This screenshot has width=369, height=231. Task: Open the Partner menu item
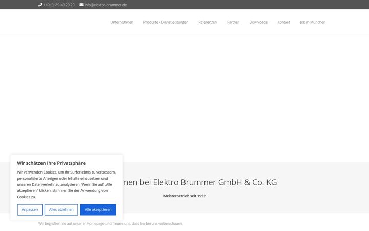click(233, 22)
